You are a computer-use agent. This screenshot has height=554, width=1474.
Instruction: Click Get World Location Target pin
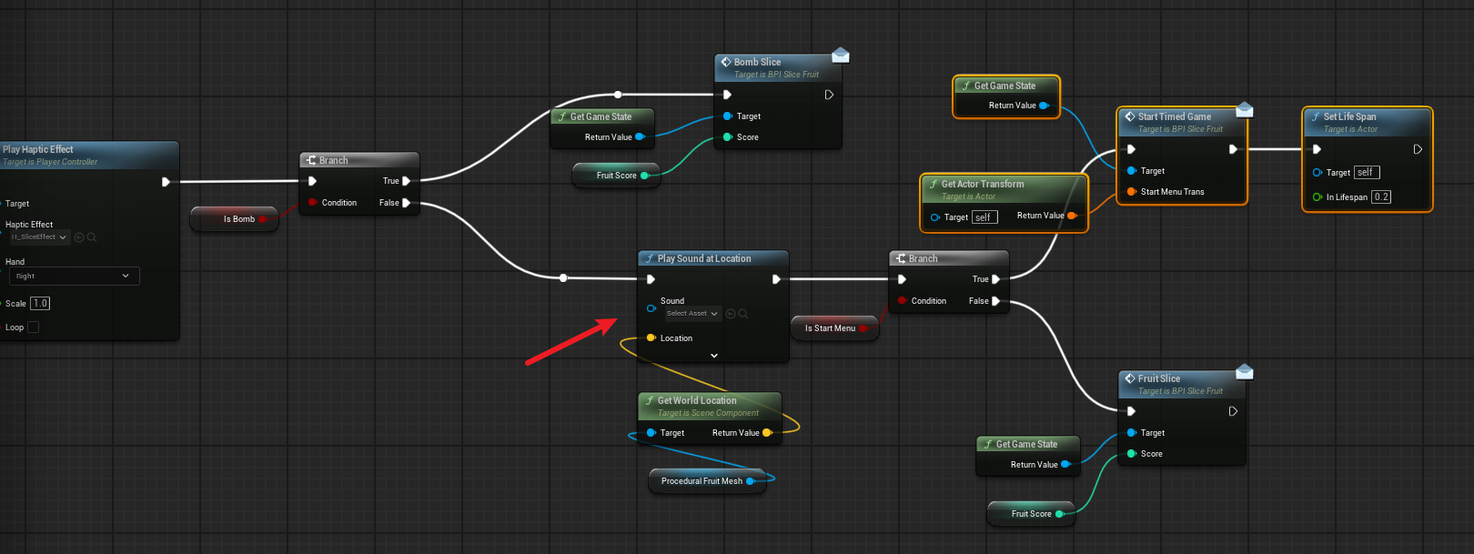[x=651, y=433]
